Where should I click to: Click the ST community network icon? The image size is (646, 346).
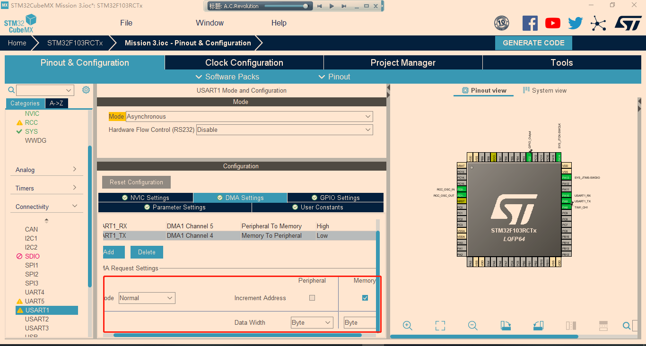[x=598, y=23]
